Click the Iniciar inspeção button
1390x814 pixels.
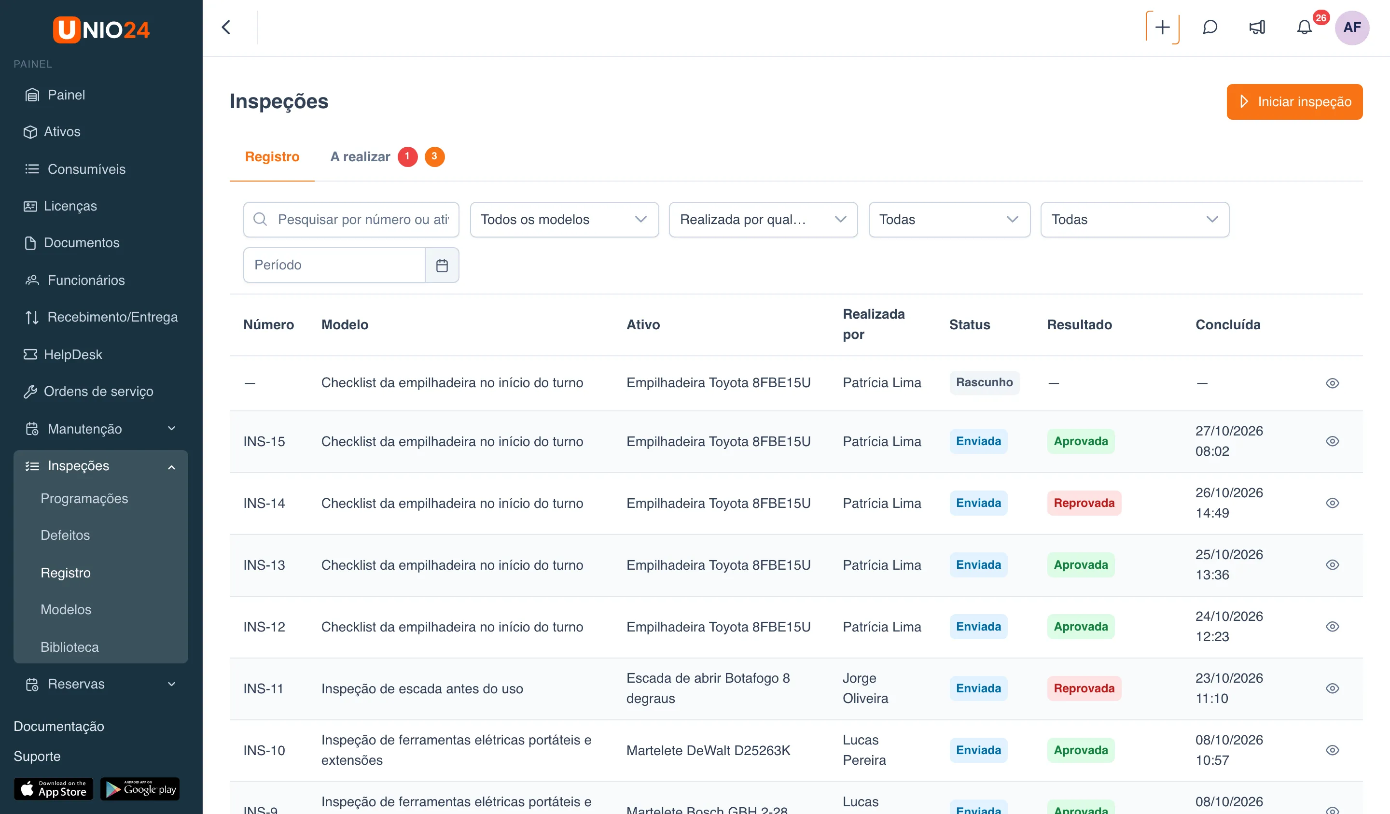click(1294, 101)
